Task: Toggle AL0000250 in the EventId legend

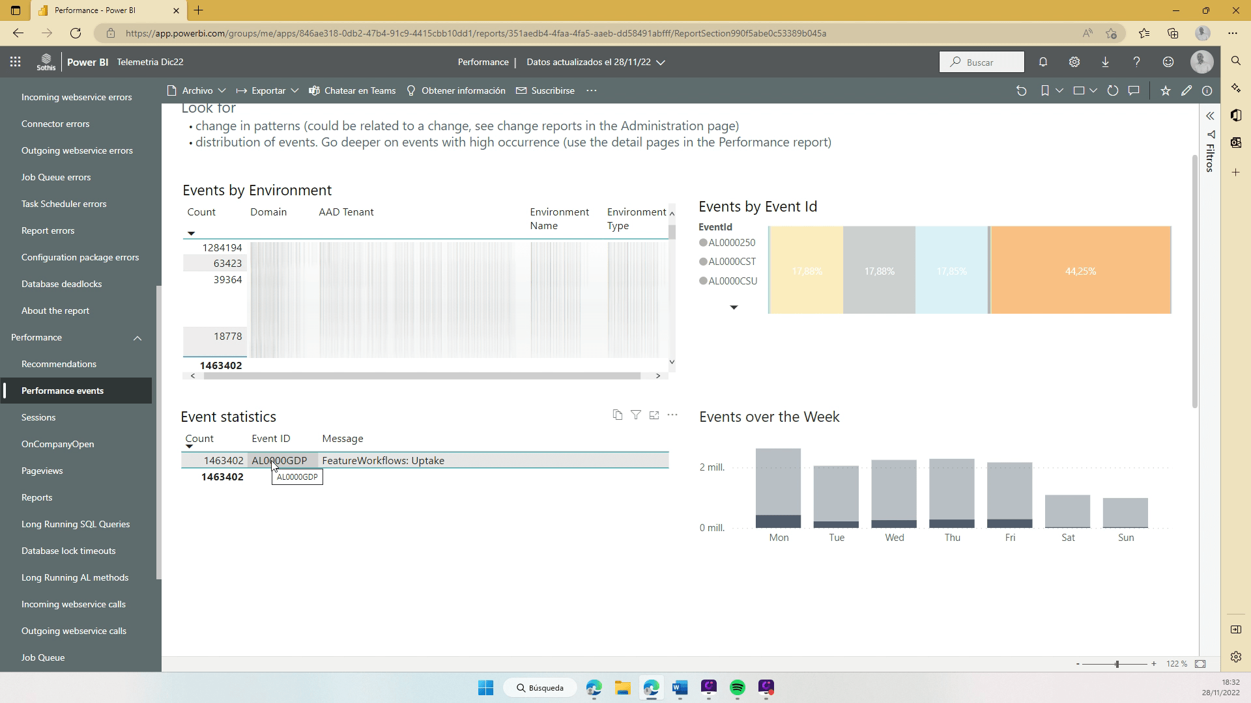Action: [731, 243]
